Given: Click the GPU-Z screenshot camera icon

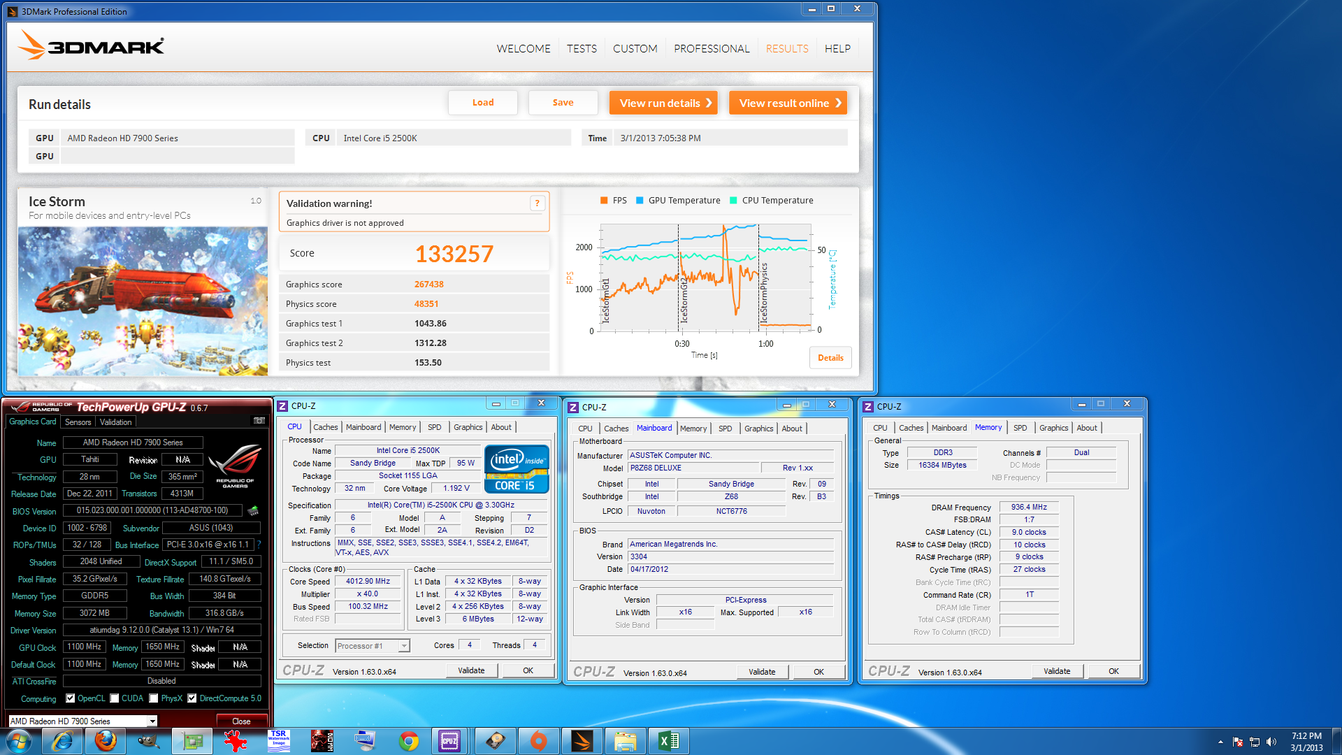Looking at the screenshot, I should coord(259,421).
